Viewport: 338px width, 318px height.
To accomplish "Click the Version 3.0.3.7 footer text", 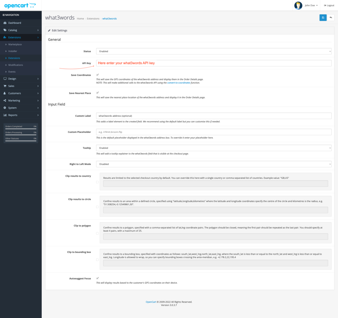I will [x=169, y=305].
